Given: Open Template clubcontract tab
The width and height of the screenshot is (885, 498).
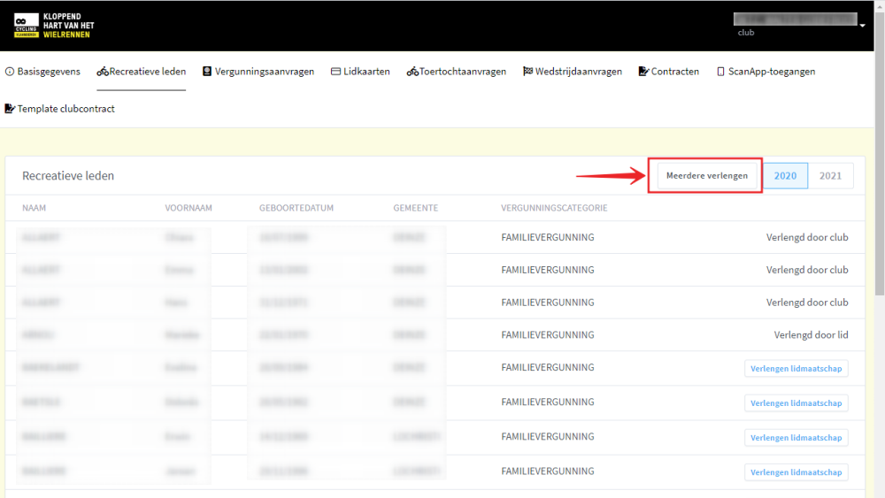Looking at the screenshot, I should click(60, 109).
